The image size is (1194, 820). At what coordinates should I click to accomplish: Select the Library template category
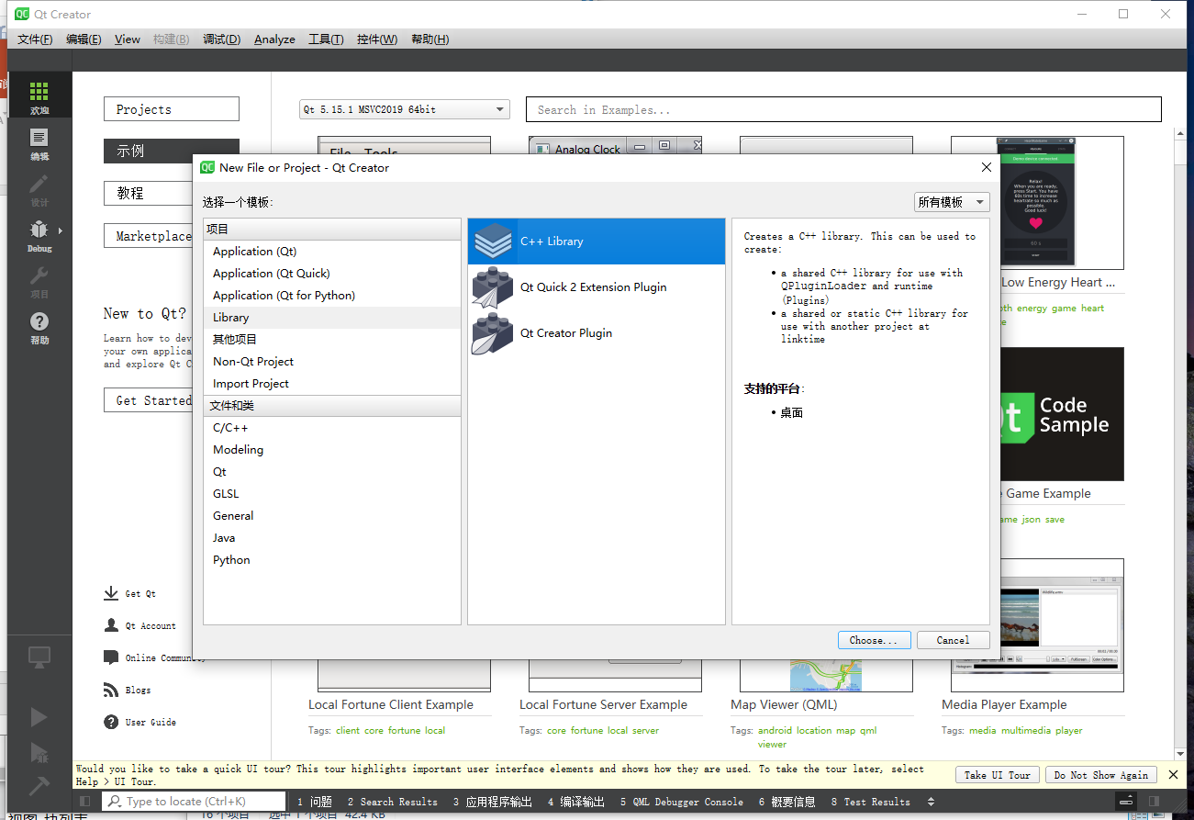point(230,317)
